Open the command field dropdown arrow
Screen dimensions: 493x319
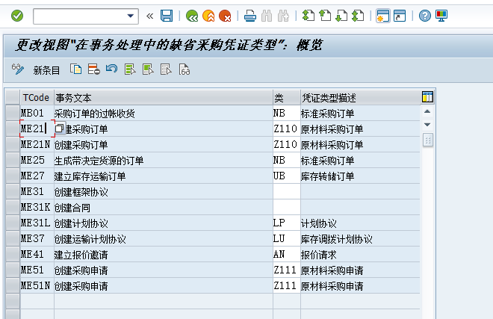point(131,16)
